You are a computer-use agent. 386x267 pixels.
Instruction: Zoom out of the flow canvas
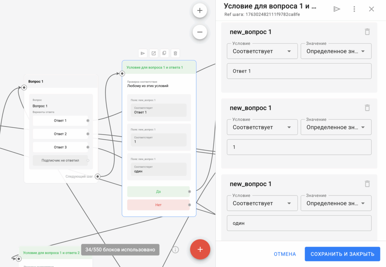pyautogui.click(x=200, y=32)
